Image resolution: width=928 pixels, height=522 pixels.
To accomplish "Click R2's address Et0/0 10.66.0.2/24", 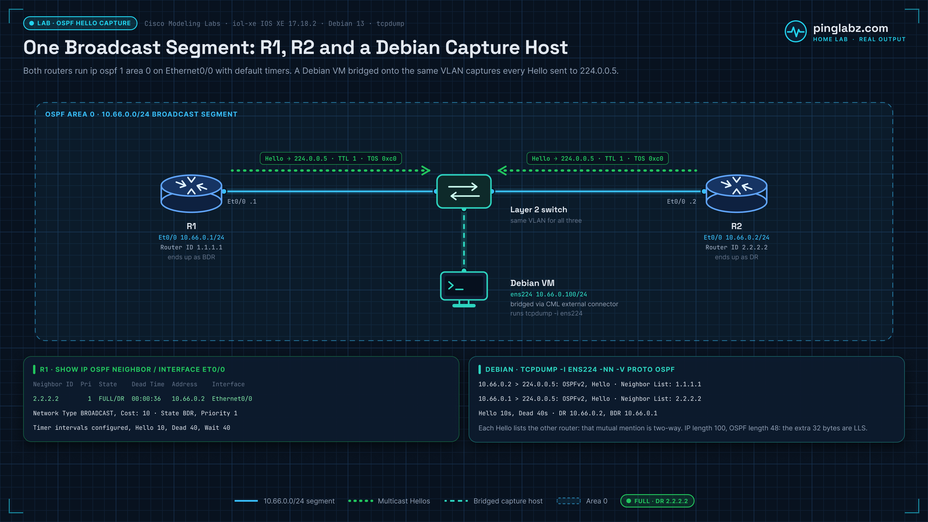I will coord(736,238).
